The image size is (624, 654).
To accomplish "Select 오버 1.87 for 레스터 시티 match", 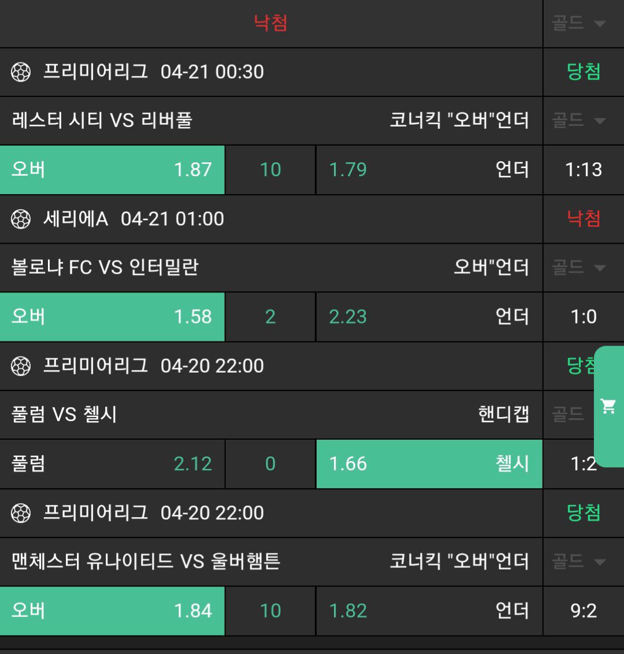I will click(x=112, y=170).
